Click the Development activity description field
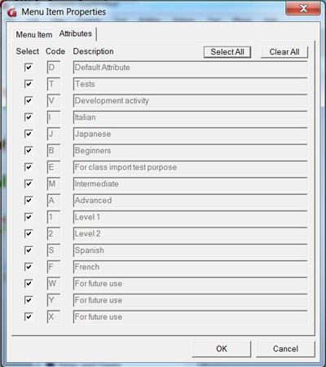The width and height of the screenshot is (326, 367). pos(190,101)
